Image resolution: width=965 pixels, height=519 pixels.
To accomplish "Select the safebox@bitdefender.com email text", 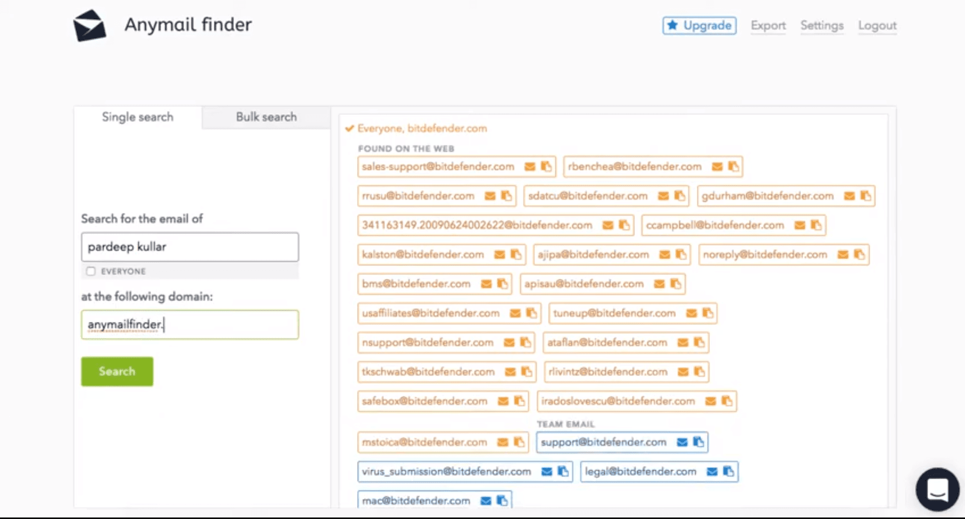I will point(424,401).
